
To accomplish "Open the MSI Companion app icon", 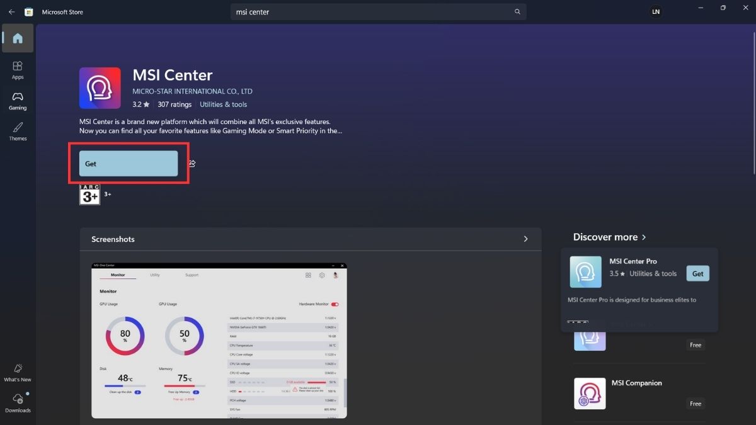I will pyautogui.click(x=590, y=394).
